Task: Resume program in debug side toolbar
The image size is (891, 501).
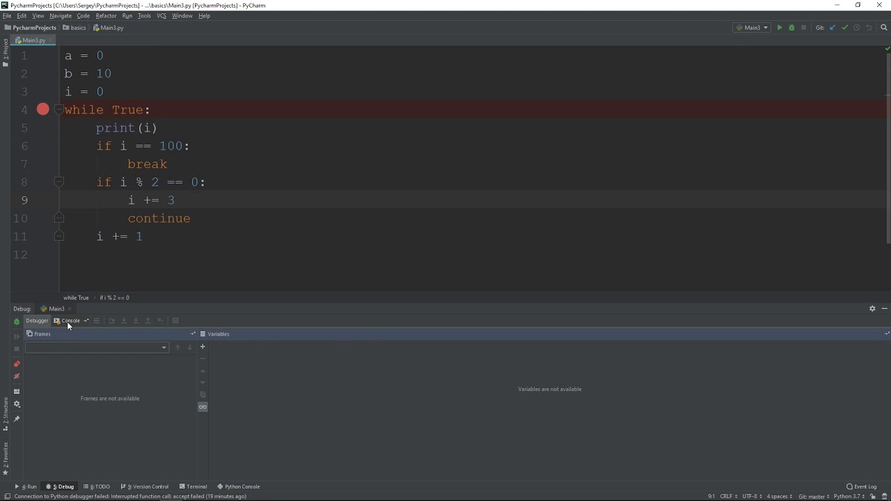Action: click(17, 336)
